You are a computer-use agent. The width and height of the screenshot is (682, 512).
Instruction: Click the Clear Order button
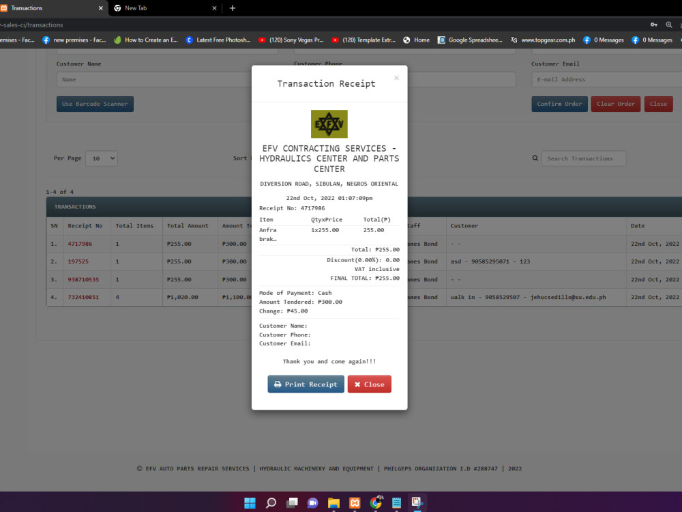[615, 104]
